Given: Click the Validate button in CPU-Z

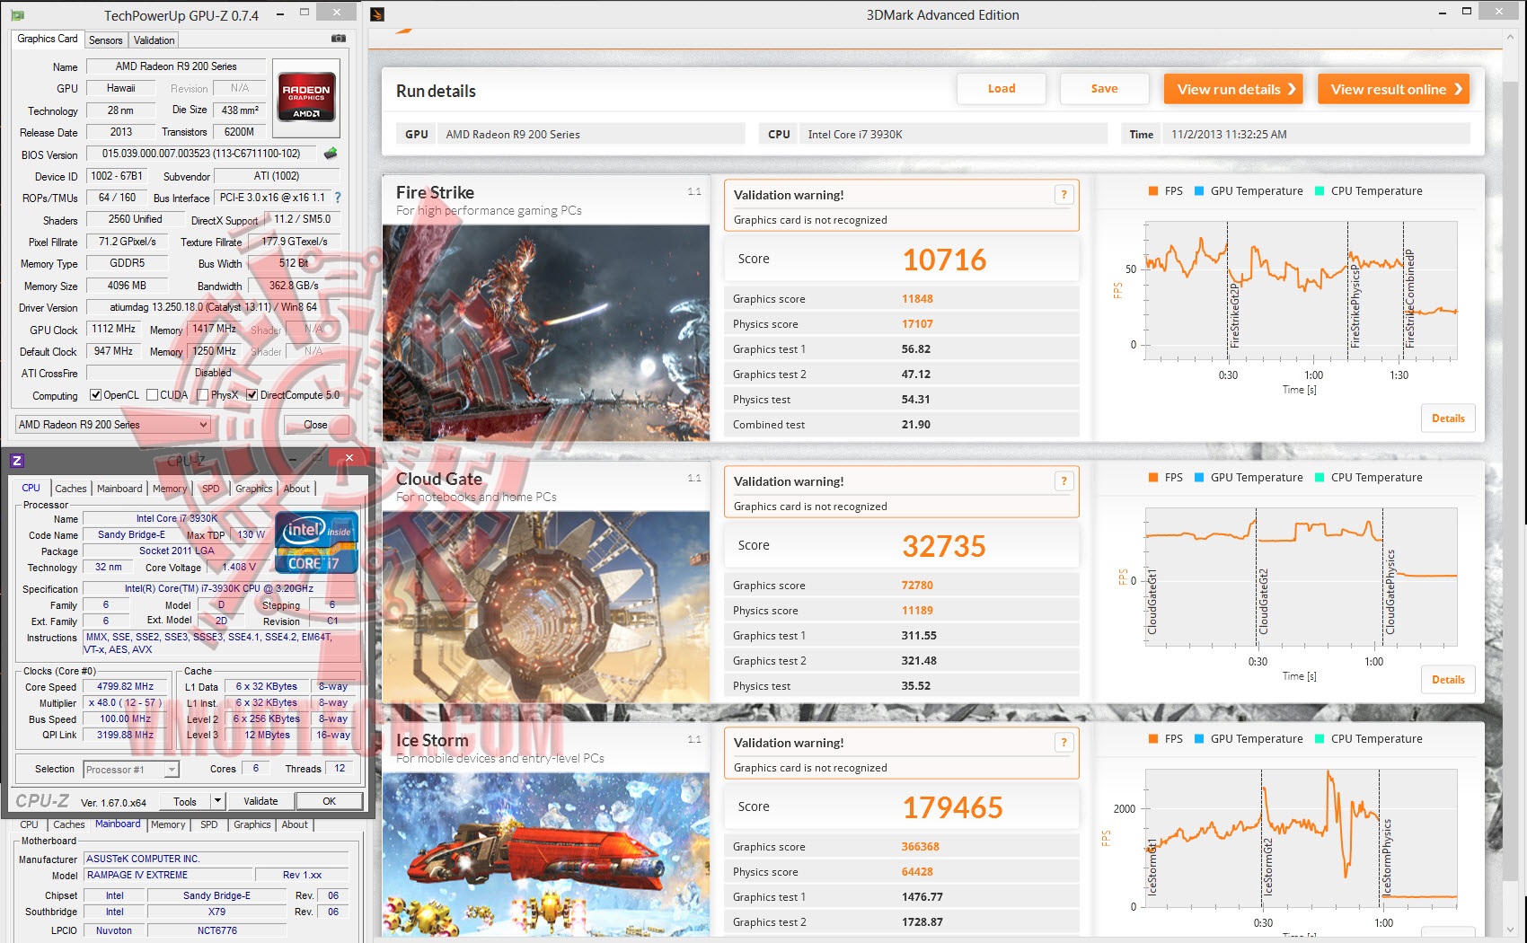Looking at the screenshot, I should (260, 801).
